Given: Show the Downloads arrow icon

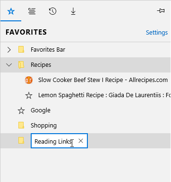Looking at the screenshot, I should click(73, 11).
